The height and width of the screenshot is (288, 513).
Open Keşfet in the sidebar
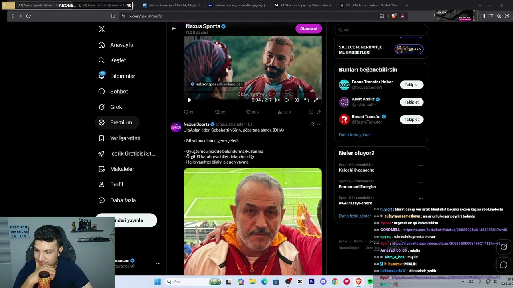113,60
